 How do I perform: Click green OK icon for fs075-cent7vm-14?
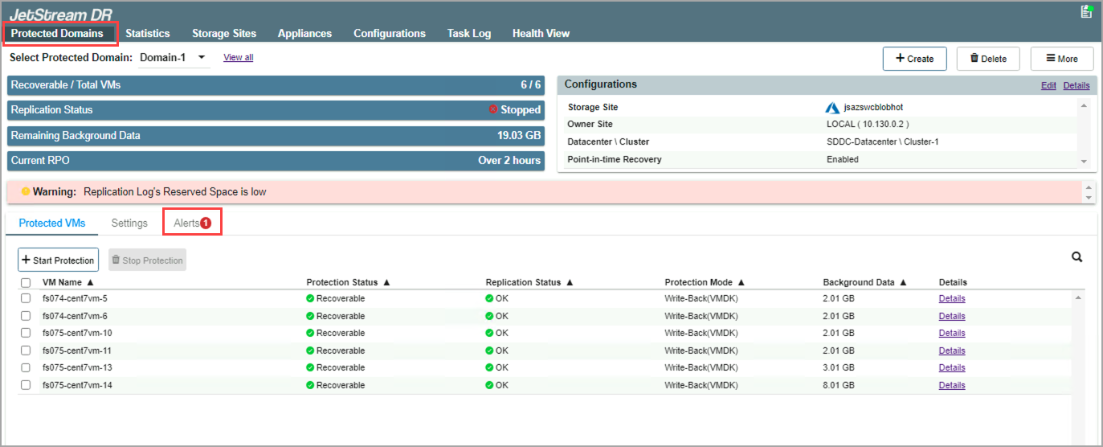click(x=489, y=385)
